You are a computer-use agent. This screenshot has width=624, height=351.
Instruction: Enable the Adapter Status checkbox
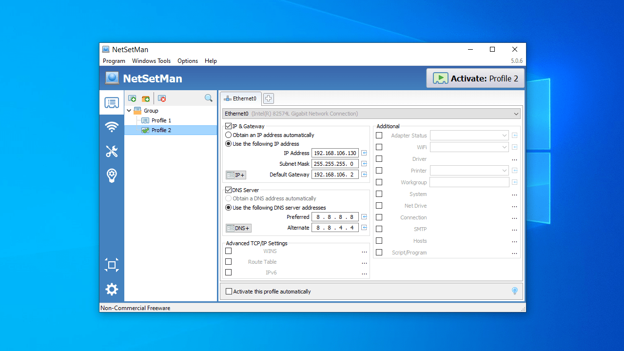[x=379, y=136]
